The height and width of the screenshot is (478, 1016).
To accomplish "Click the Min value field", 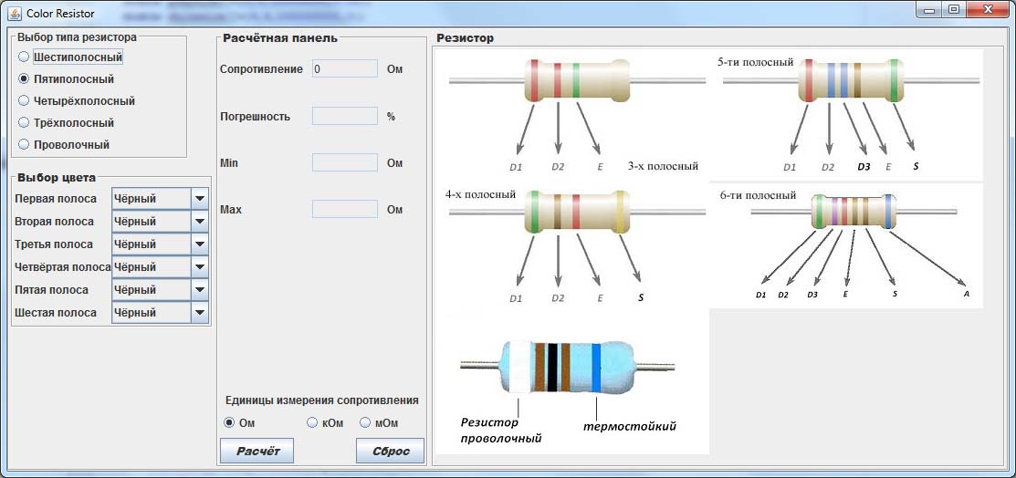I will pyautogui.click(x=345, y=162).
